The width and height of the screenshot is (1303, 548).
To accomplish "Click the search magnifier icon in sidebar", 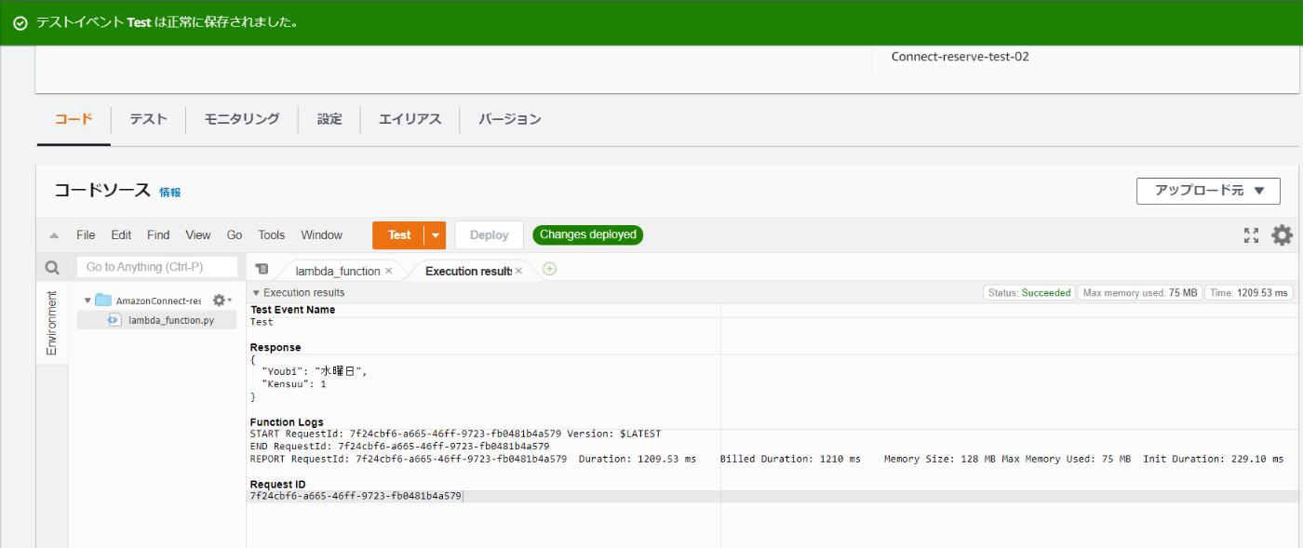I will (52, 268).
